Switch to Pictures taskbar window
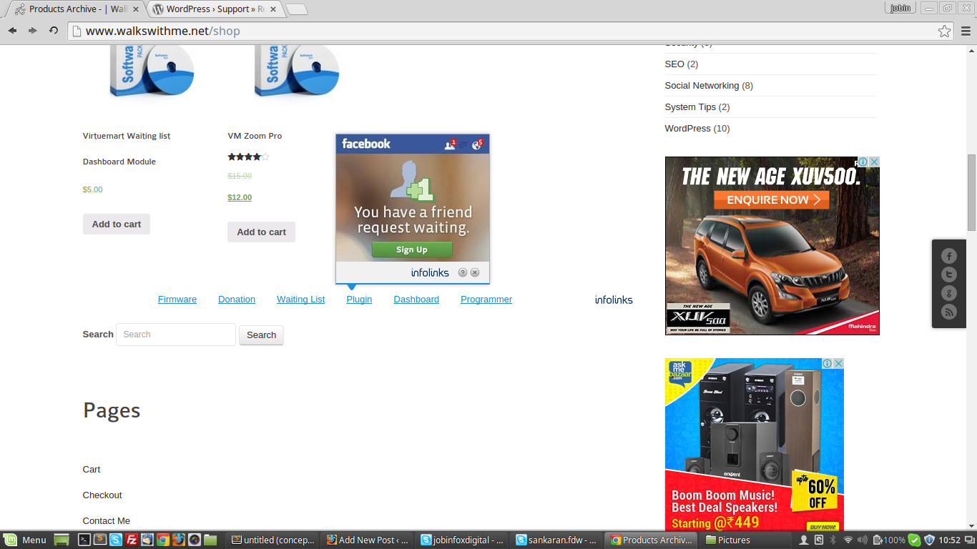This screenshot has width=977, height=549. (x=744, y=540)
